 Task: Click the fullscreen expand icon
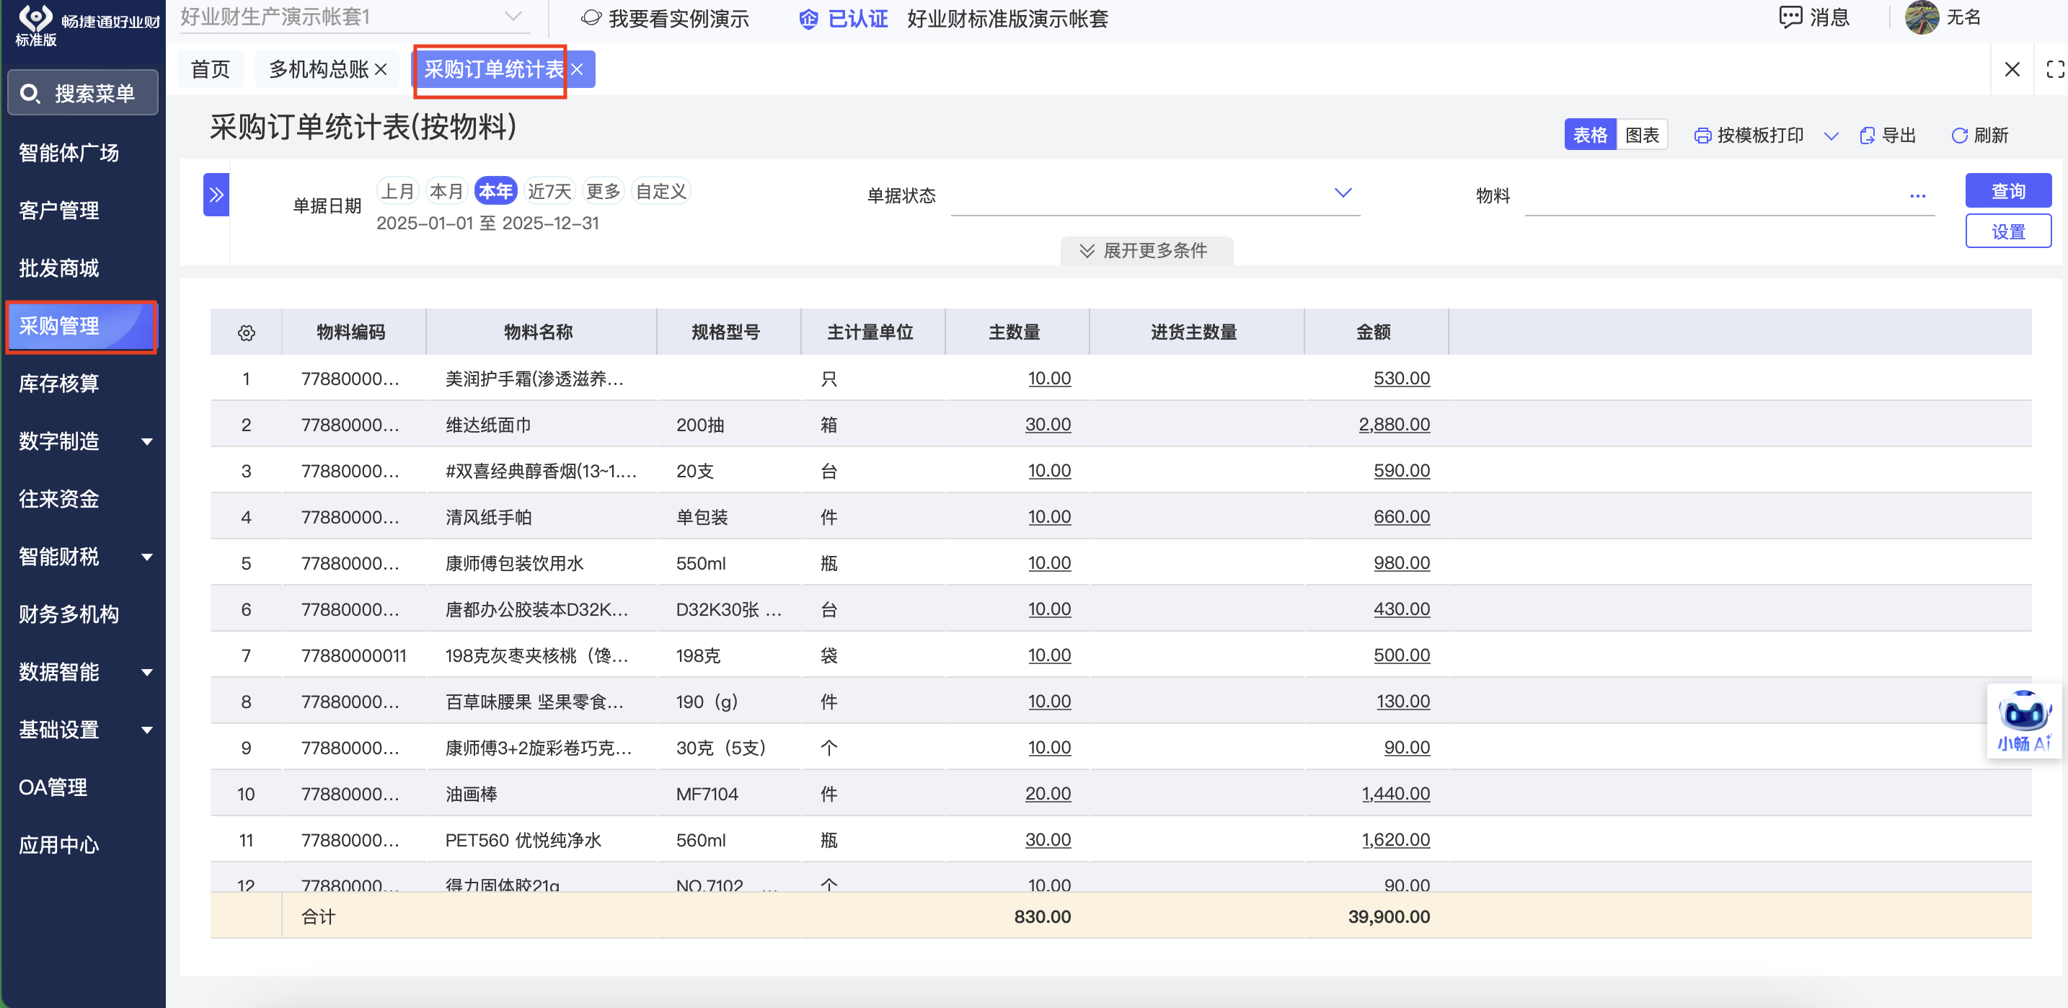tap(2054, 70)
